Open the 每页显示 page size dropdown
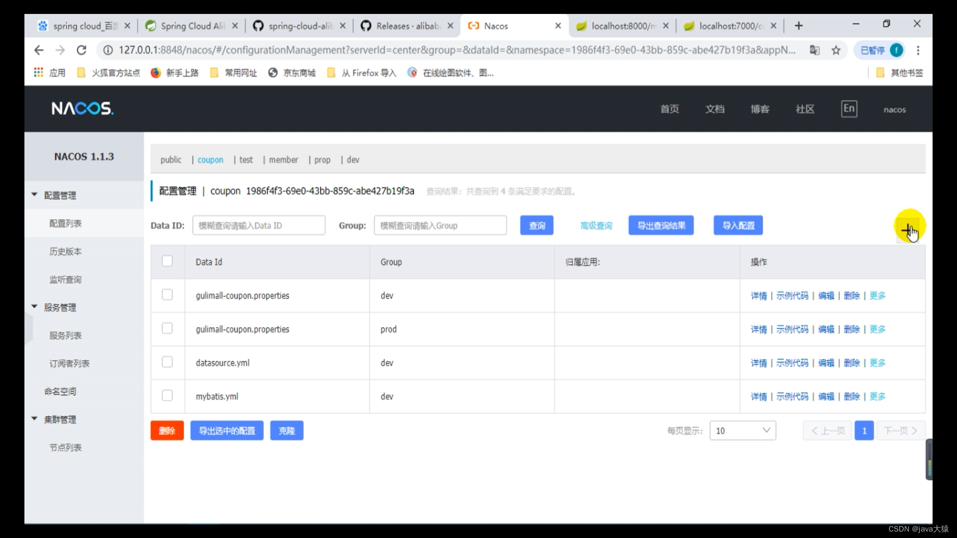This screenshot has height=538, width=957. tap(743, 430)
